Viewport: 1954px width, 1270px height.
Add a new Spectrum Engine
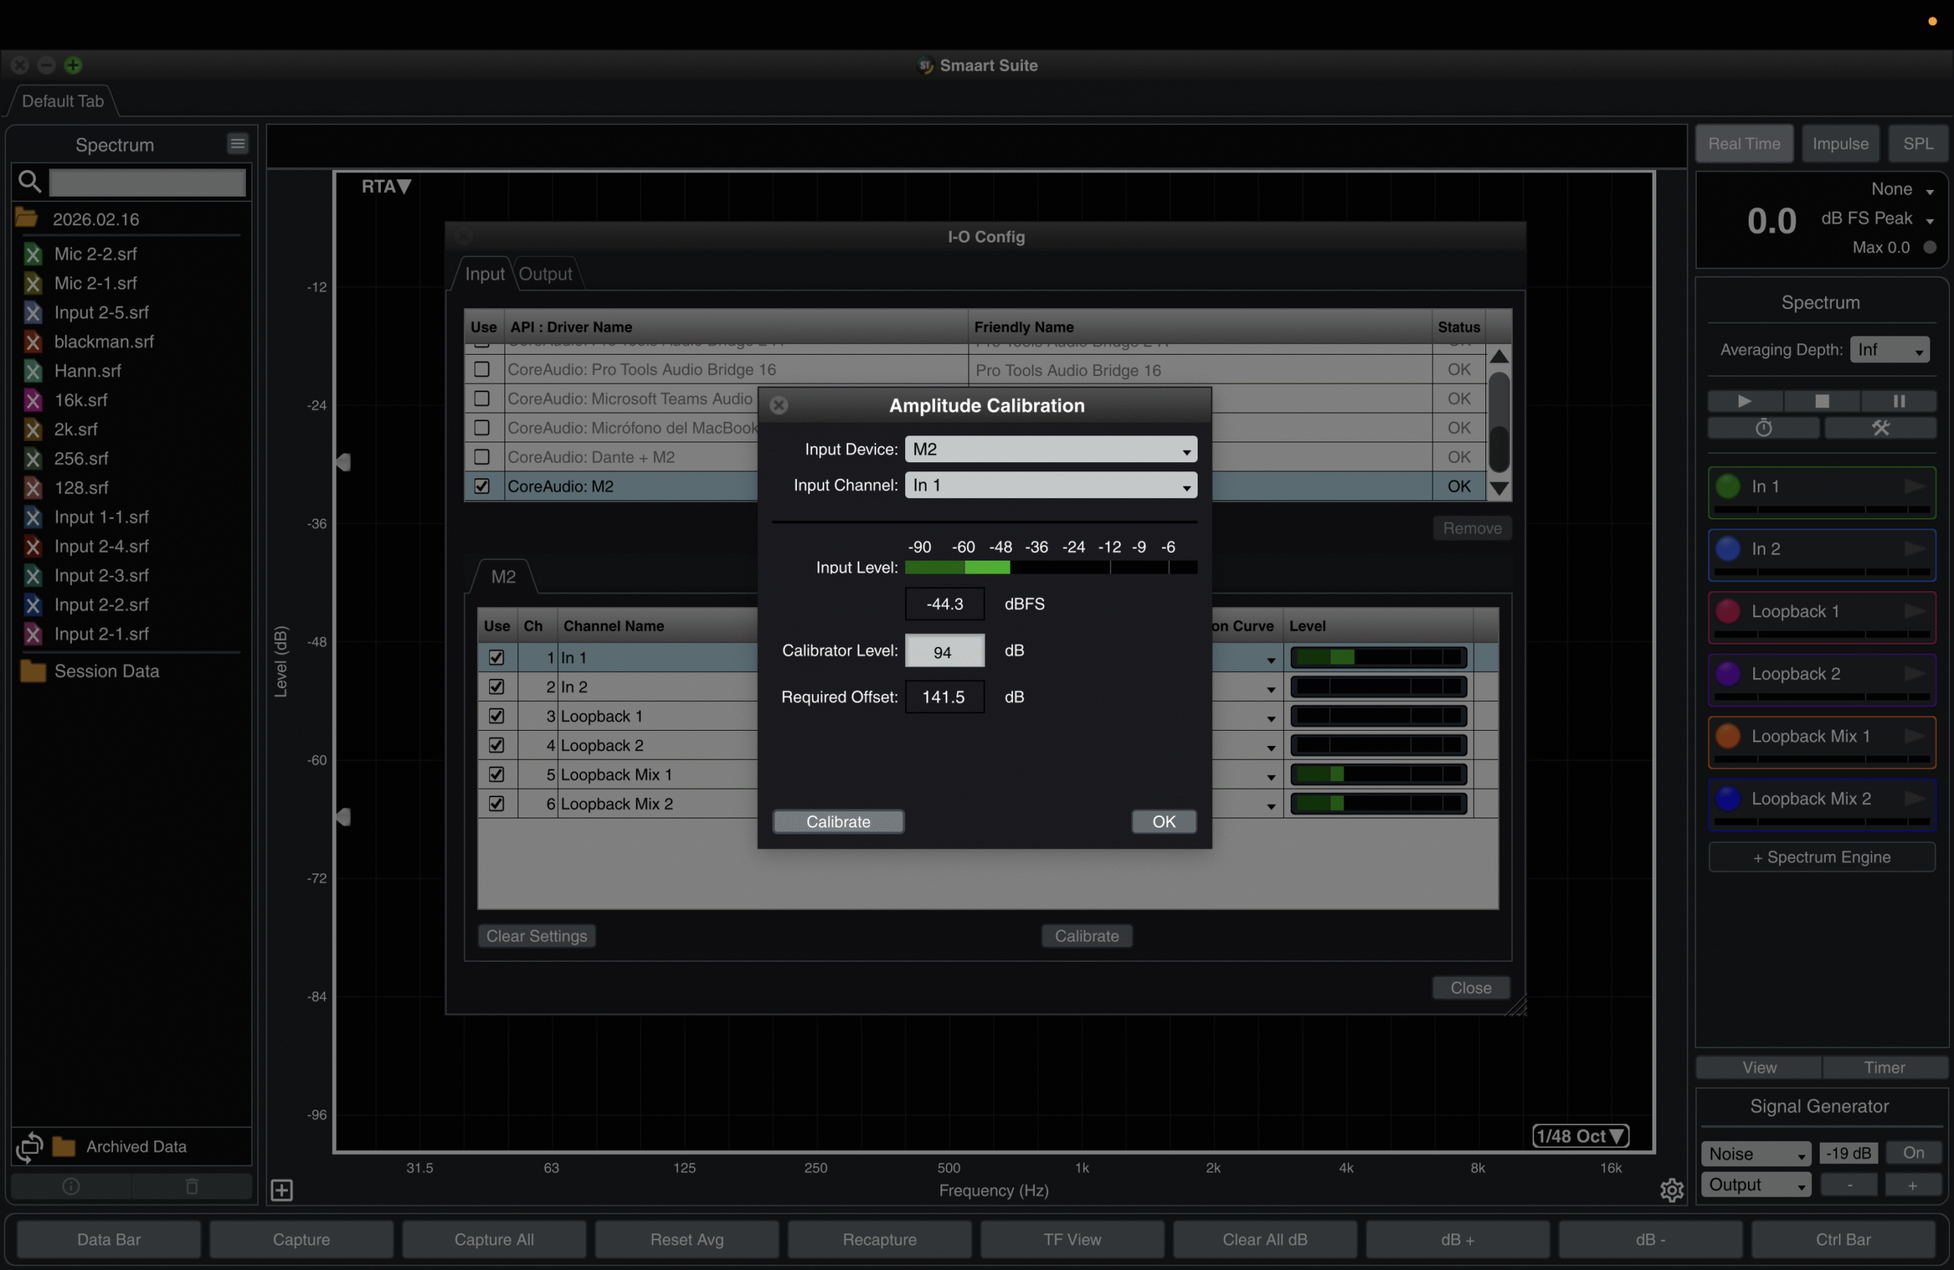click(x=1822, y=857)
